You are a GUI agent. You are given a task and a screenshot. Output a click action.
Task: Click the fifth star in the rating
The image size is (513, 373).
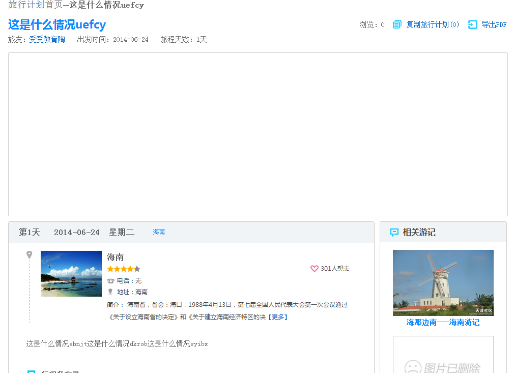pyautogui.click(x=136, y=268)
